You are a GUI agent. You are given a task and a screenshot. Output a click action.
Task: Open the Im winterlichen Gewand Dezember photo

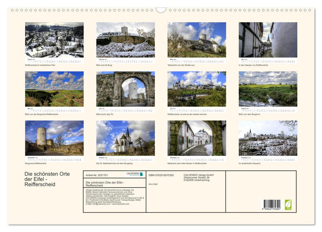click(x=268, y=139)
